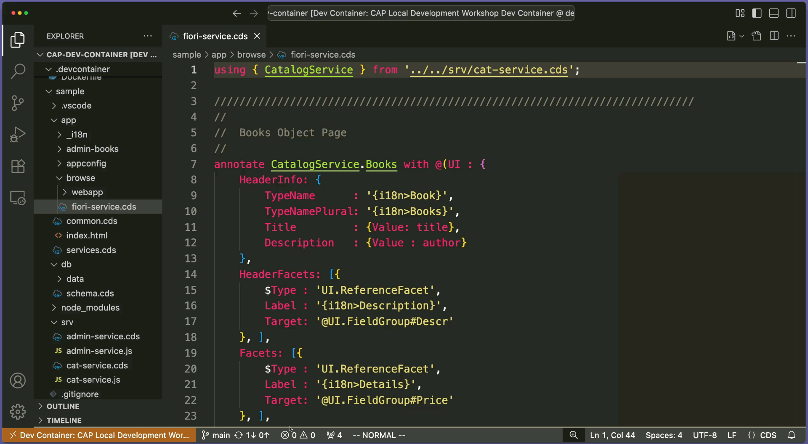Toggle the bottom Panel
The height and width of the screenshot is (444, 808).
pyautogui.click(x=773, y=13)
